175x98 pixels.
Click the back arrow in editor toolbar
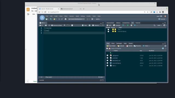(x=40, y=25)
